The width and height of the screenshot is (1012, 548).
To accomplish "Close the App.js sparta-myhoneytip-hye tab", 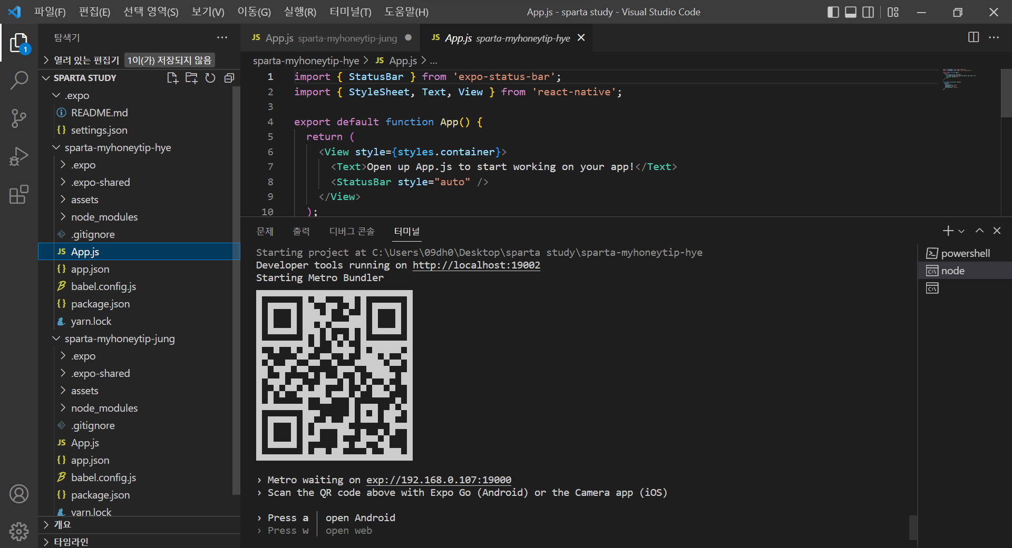I will [x=581, y=38].
